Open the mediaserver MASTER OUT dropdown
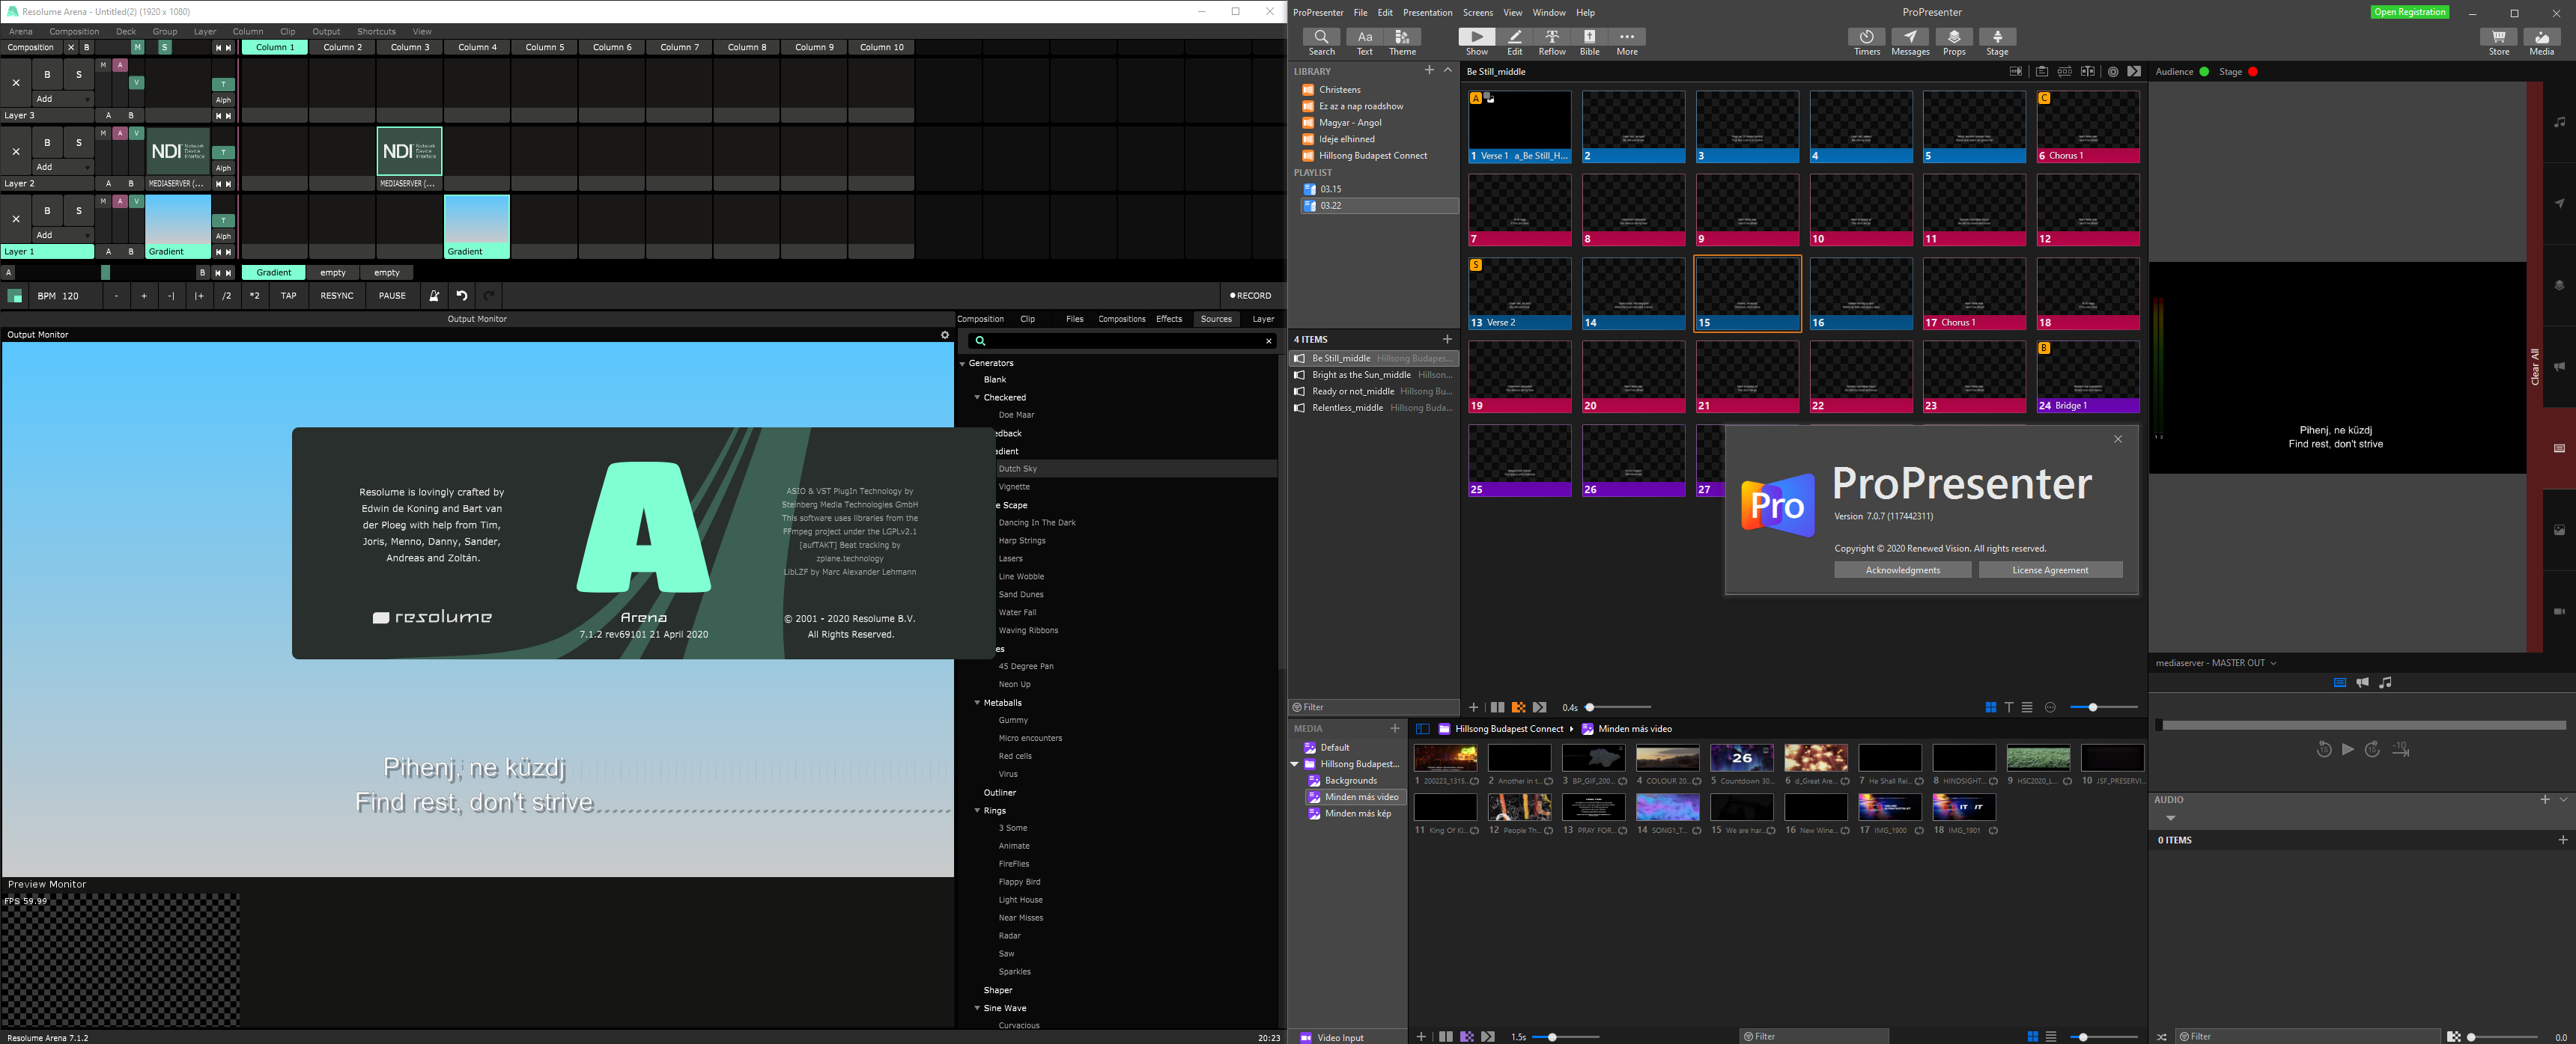 [x=2273, y=663]
